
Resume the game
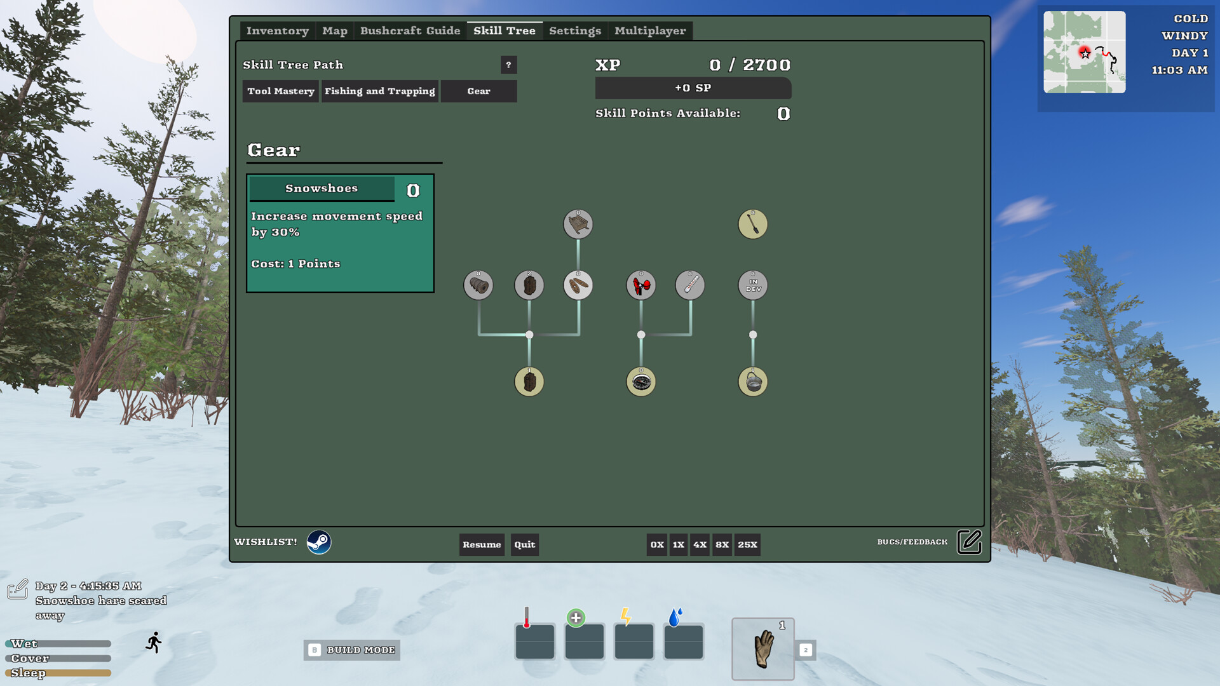click(482, 544)
